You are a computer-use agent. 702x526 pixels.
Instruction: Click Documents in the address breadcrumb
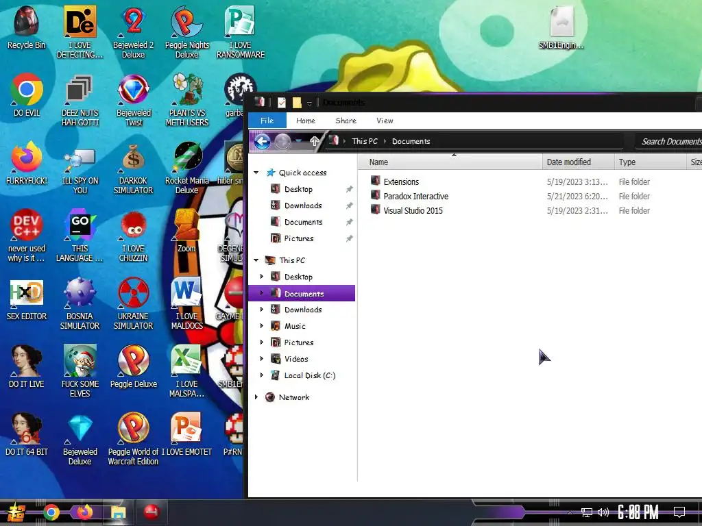(411, 141)
